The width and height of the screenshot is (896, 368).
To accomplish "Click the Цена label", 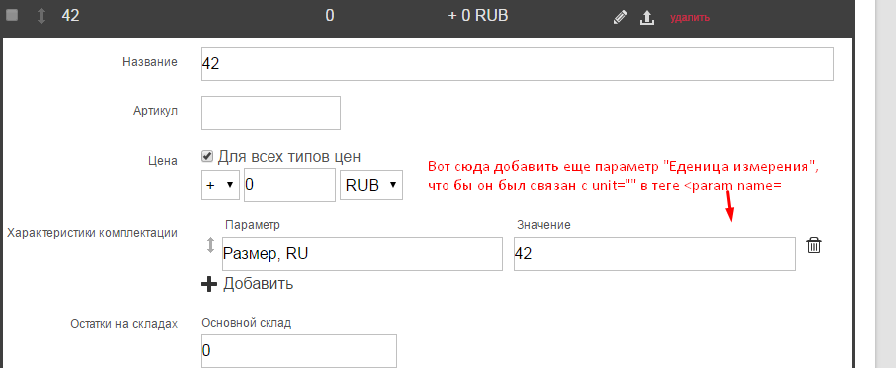I will pyautogui.click(x=163, y=161).
